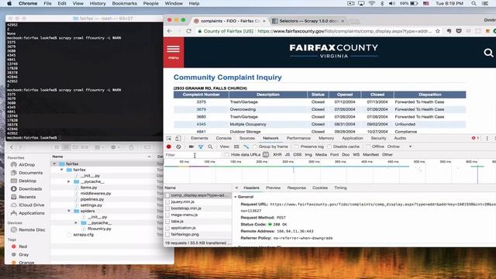
Task: Enable Group by frame checkbox
Action: pos(255,146)
